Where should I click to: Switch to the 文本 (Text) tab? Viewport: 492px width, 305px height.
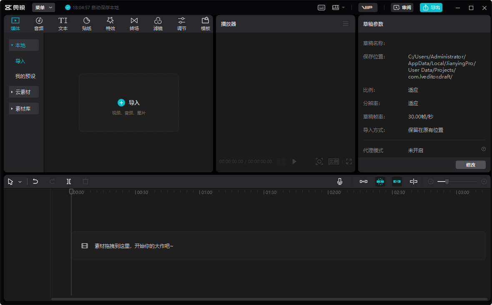pos(63,24)
